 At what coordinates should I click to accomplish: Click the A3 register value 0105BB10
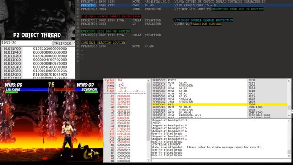click(123, 113)
